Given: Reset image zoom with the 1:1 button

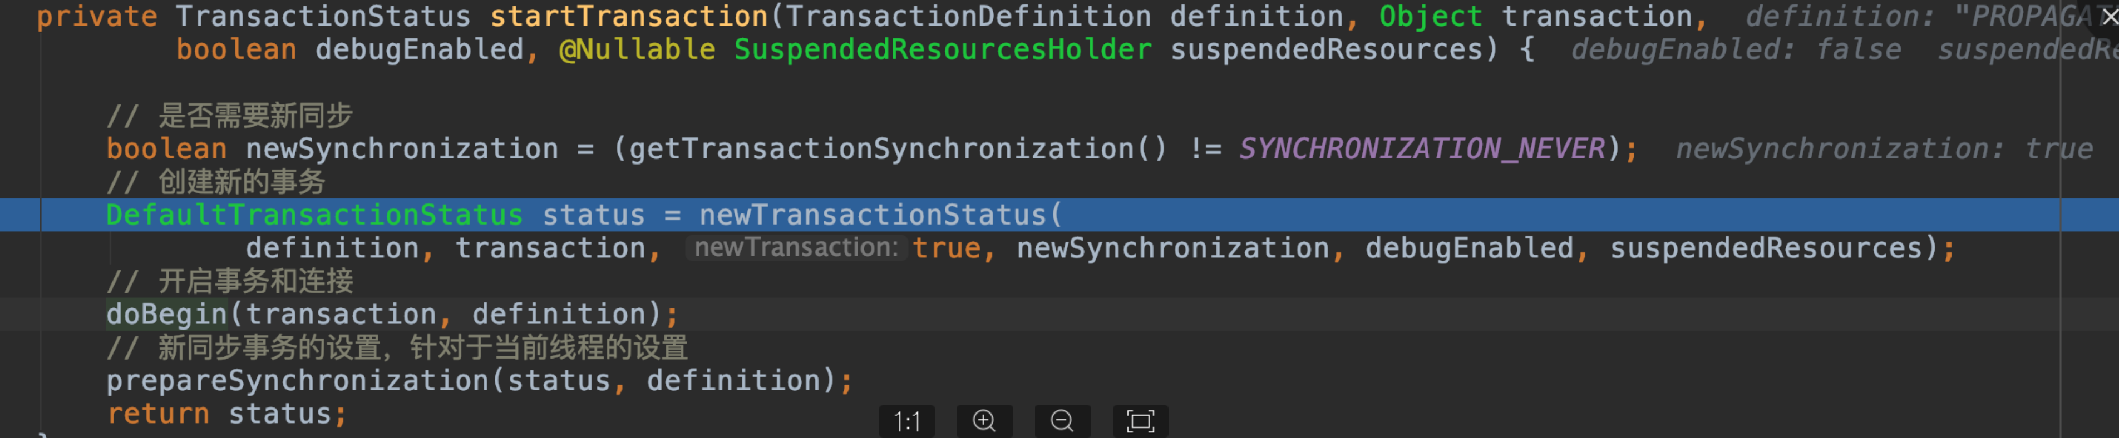Looking at the screenshot, I should (x=906, y=421).
